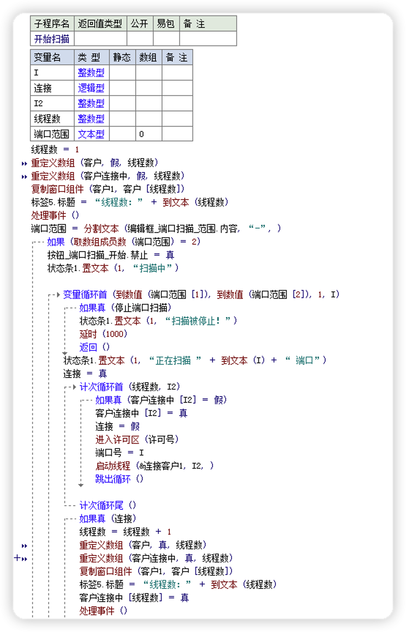Click the 如果真 (停止端口扫描) line
Screen dimensions: 406x632
(x=125, y=307)
